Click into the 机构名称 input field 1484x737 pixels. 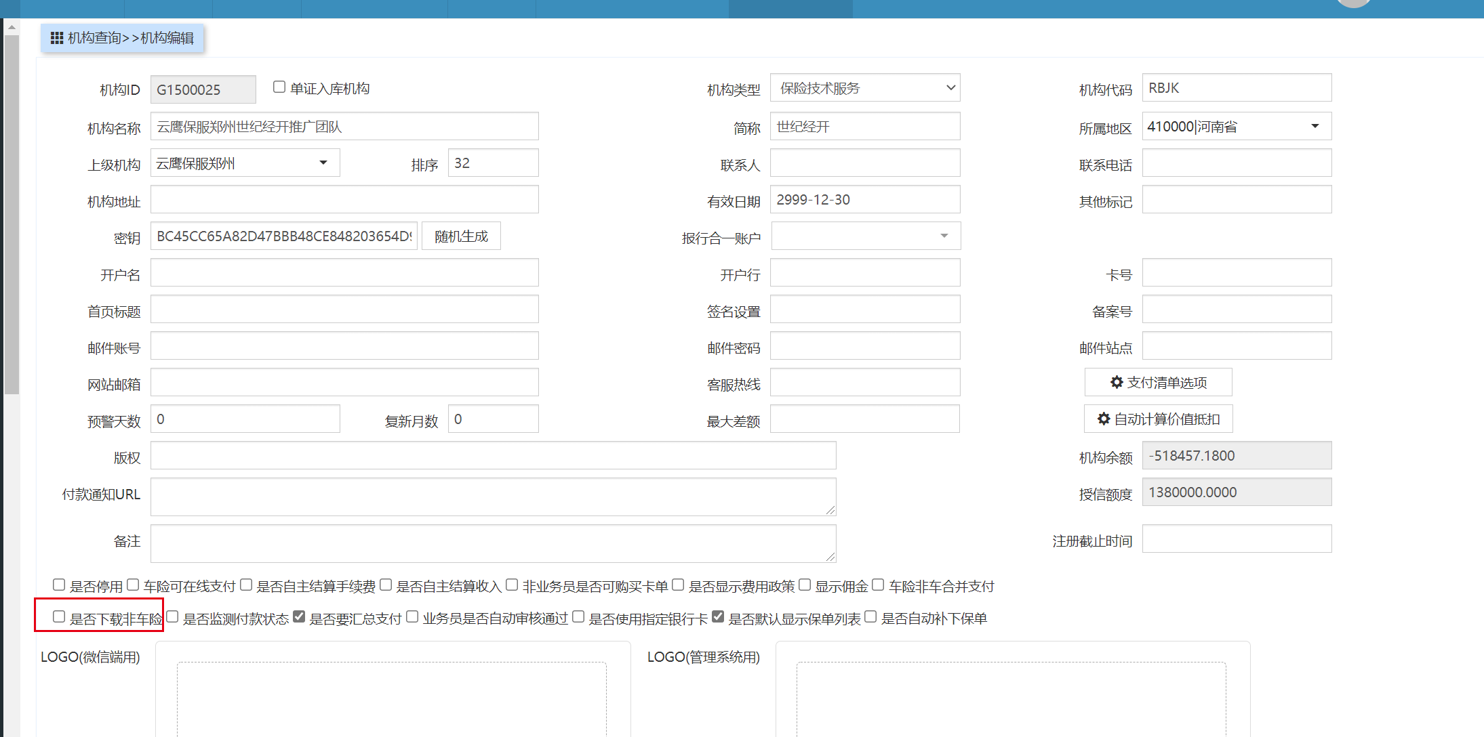click(344, 127)
